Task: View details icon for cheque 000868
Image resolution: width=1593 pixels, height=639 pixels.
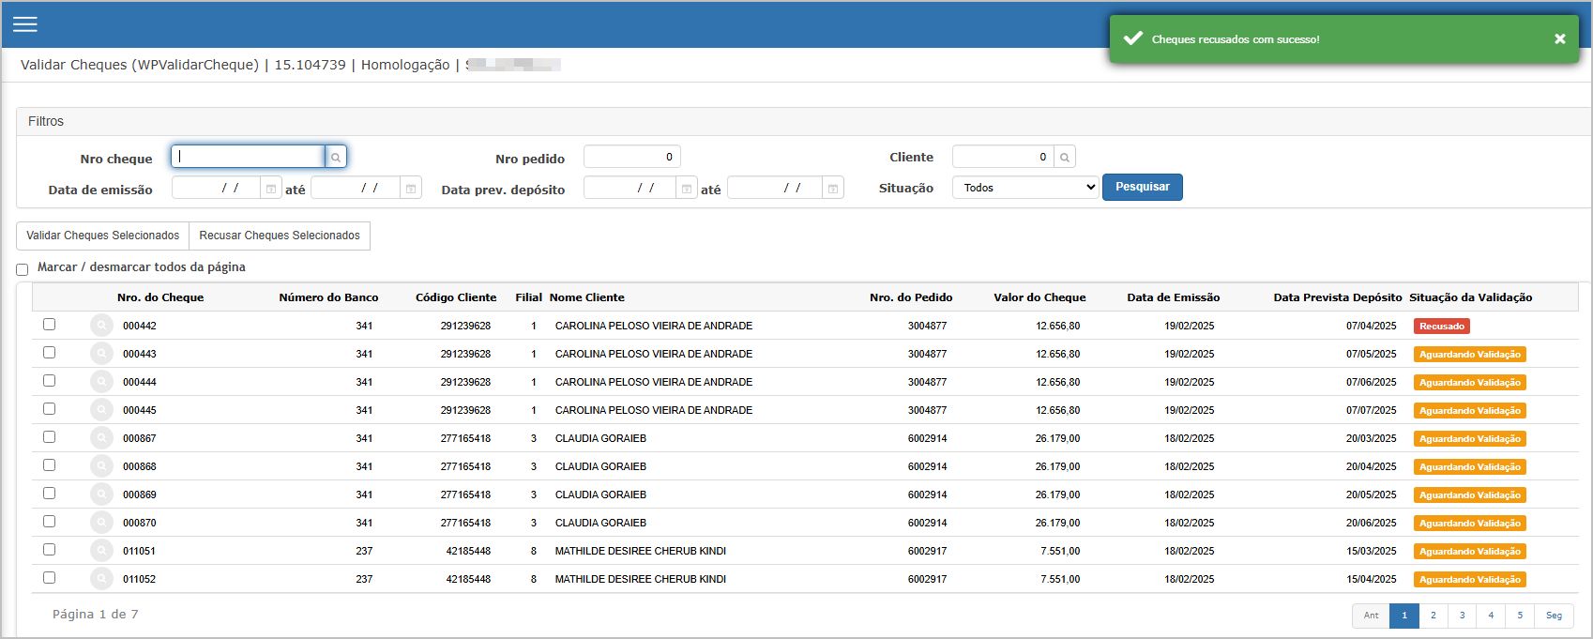Action: coord(101,466)
